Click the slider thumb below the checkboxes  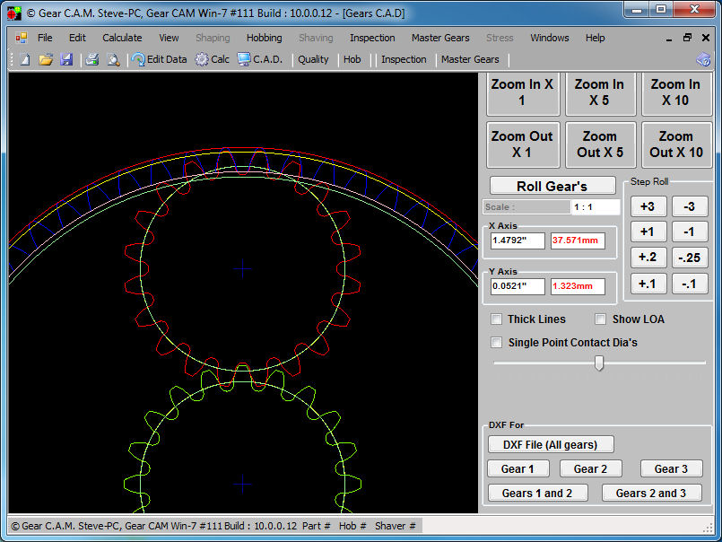(598, 363)
